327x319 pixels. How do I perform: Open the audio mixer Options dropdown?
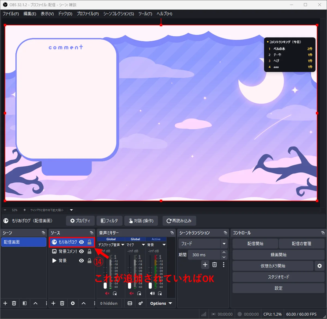[161, 303]
